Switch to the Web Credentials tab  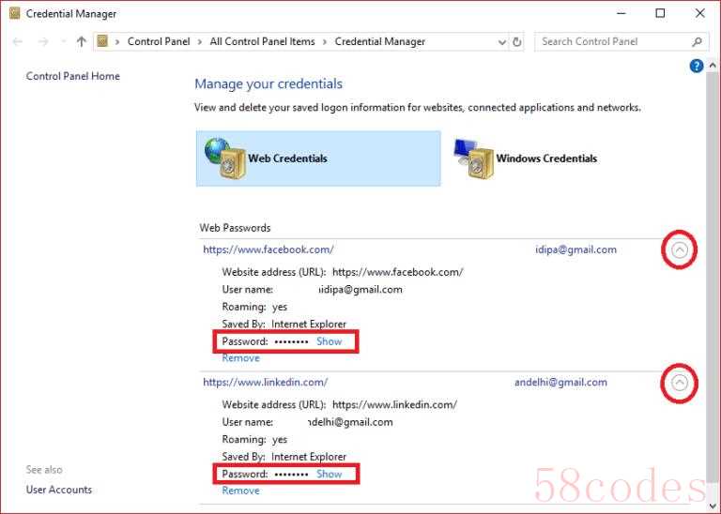318,159
